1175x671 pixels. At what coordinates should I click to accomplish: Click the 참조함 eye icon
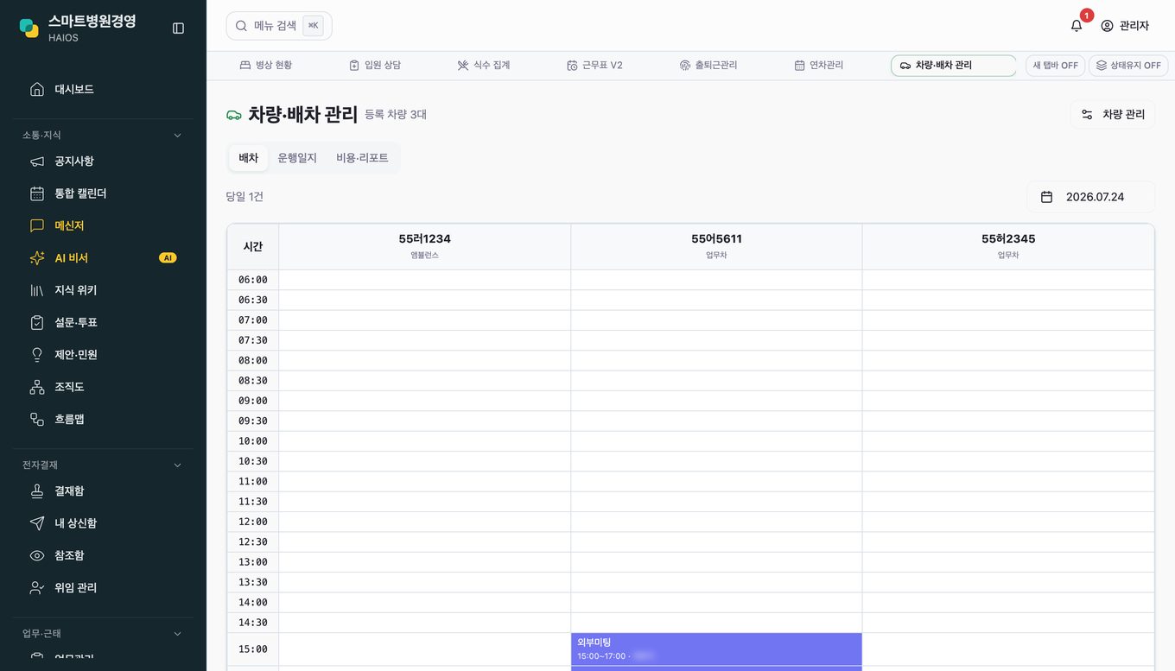[x=37, y=555]
